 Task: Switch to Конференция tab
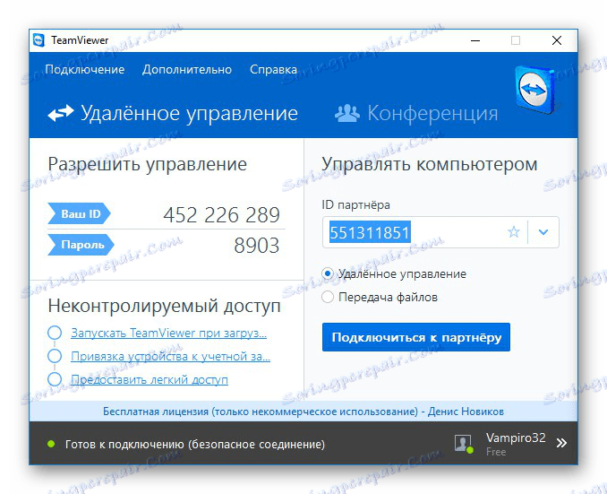[x=416, y=113]
